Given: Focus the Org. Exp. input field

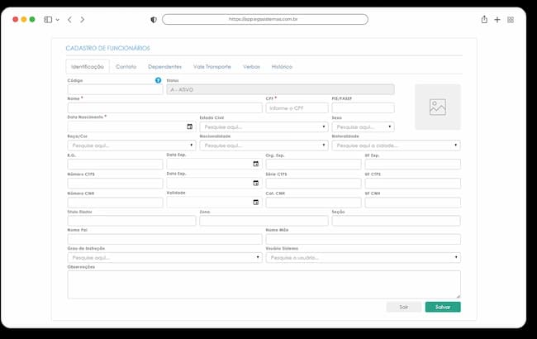Looking at the screenshot, I should (x=313, y=164).
